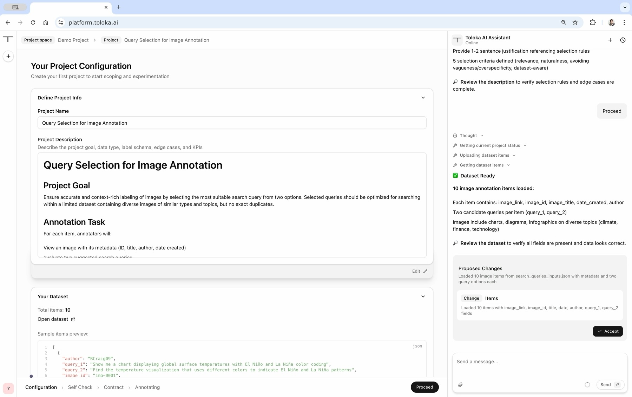The width and height of the screenshot is (632, 397).
Task: Click the attach file paperclip icon
Action: coord(460,385)
